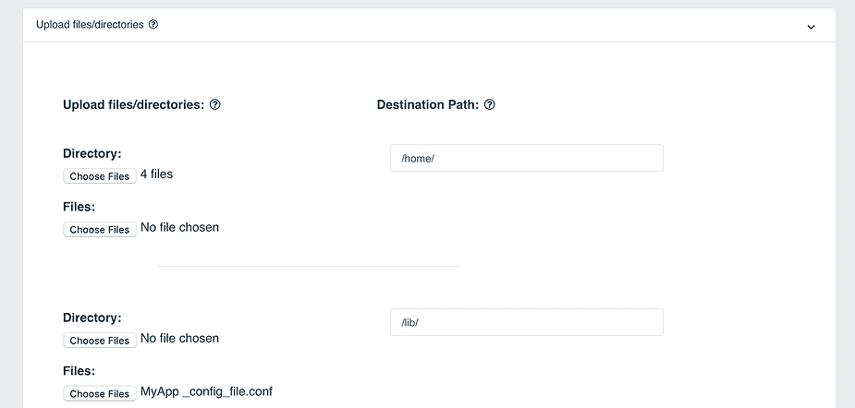Screen dimensions: 855x408
Task: Click Directory label in the /lib/ section
Action: [x=92, y=318]
